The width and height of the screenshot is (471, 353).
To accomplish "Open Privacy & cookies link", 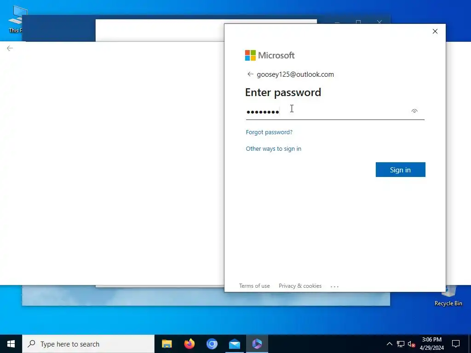I will [300, 286].
